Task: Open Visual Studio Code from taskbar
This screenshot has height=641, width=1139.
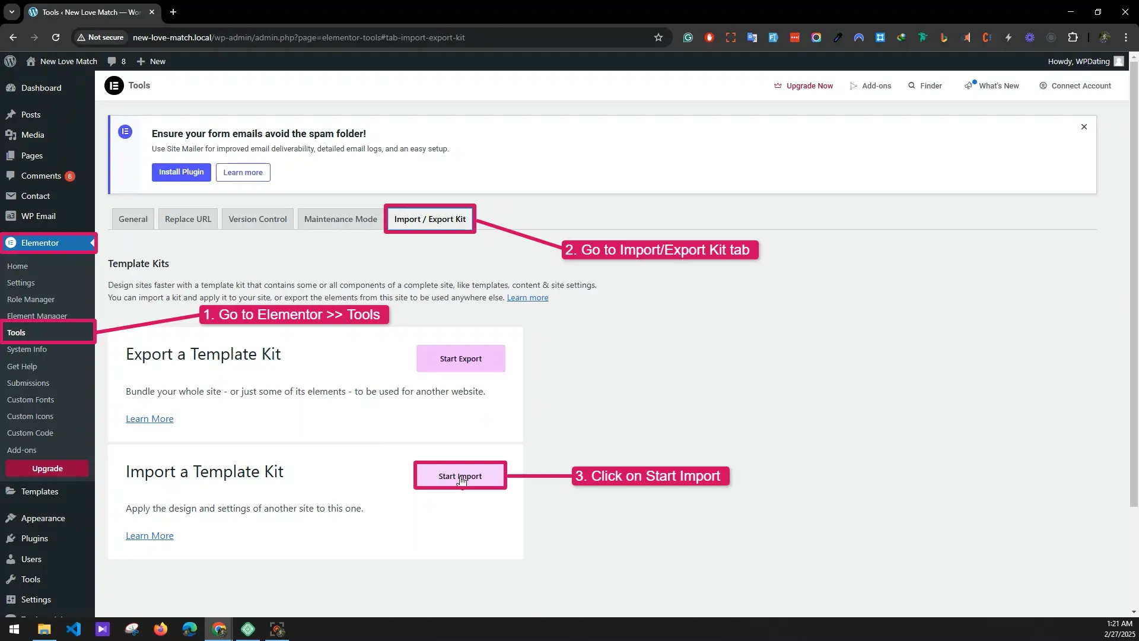Action: coord(74,629)
